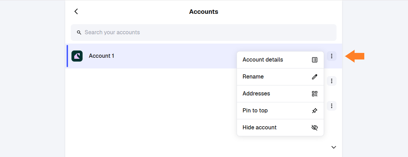408x157 pixels.
Task: Click the Account details list icon
Action: [315, 60]
